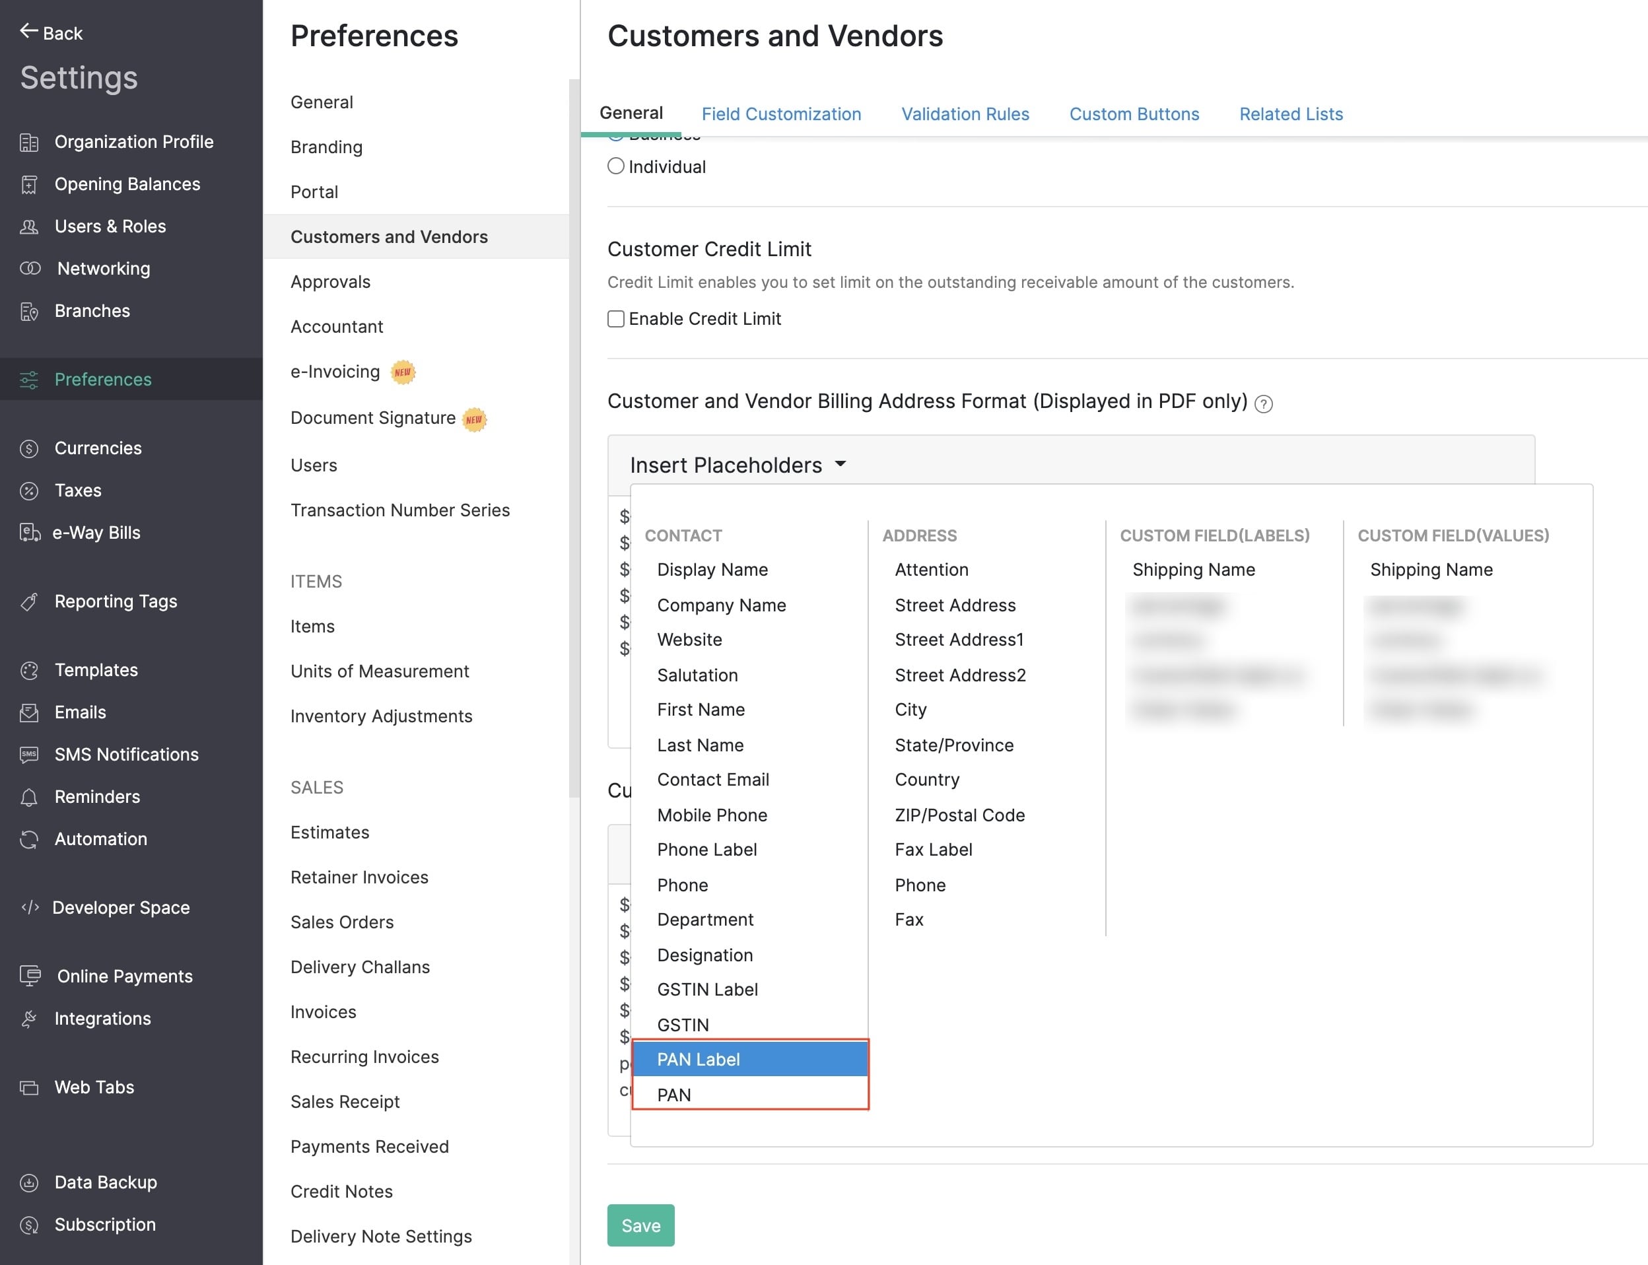1648x1265 pixels.
Task: Choose PAN Label placeholder from list
Action: click(698, 1060)
